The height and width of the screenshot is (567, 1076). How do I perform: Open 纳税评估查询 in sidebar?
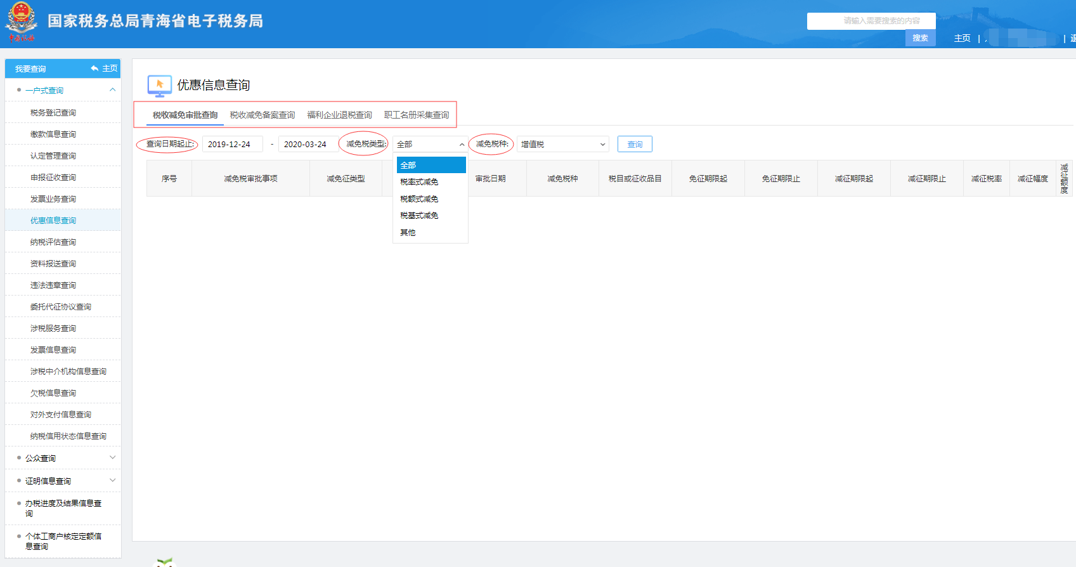coord(63,242)
